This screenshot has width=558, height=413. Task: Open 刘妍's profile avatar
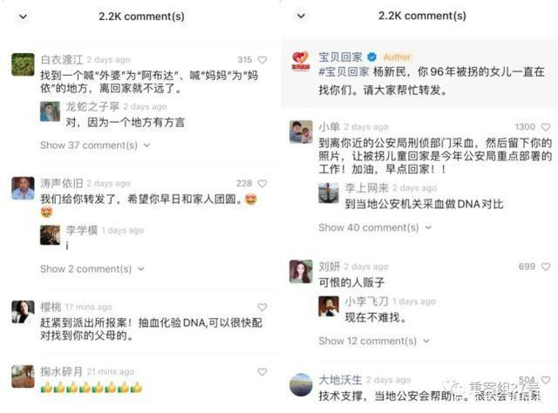[301, 272]
